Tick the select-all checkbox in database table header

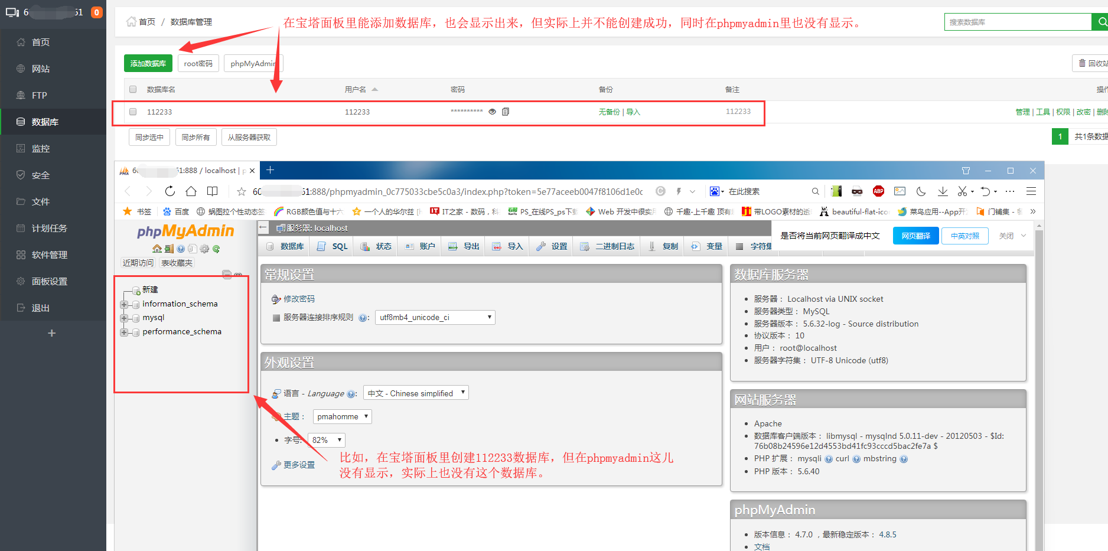click(x=133, y=89)
